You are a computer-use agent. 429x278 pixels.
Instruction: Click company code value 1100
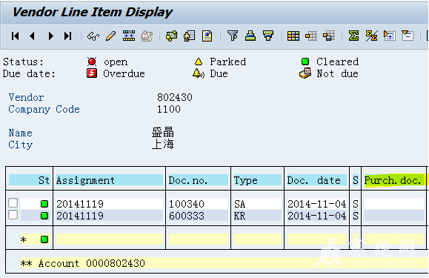pos(168,109)
